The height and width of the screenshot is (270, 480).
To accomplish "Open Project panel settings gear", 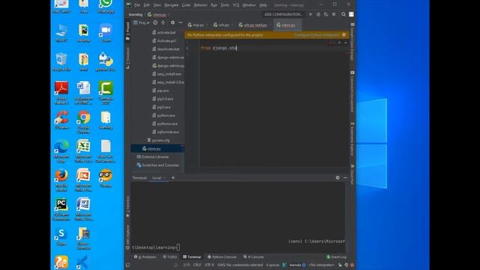I will pos(172,22).
